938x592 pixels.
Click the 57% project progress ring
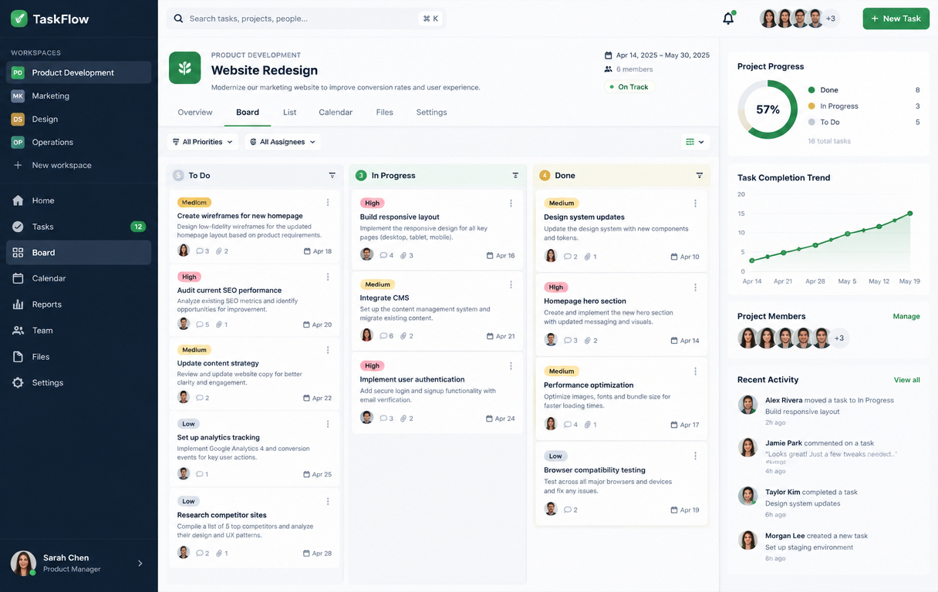(768, 109)
